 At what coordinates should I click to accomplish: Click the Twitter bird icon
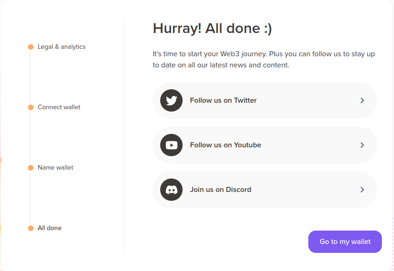pos(171,100)
